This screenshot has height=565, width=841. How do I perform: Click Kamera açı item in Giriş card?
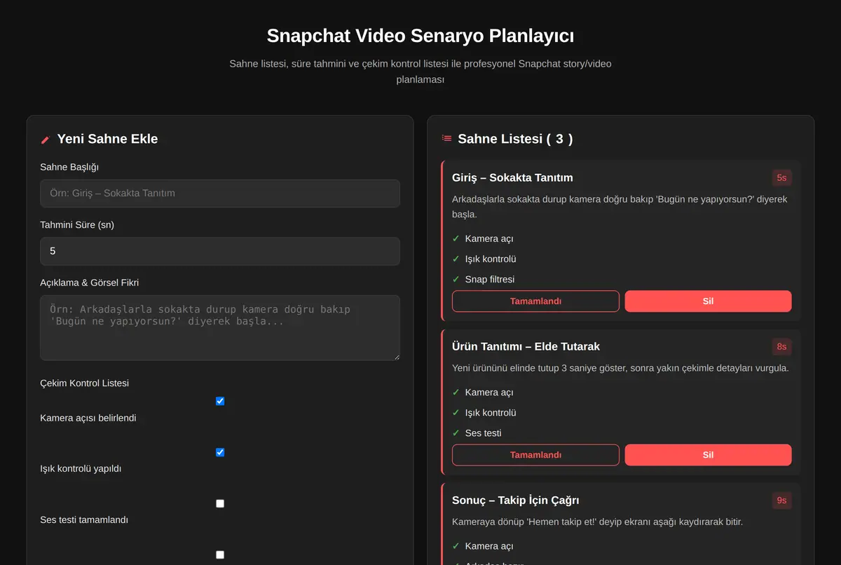click(488, 238)
